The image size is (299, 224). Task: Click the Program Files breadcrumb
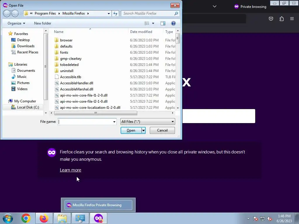(x=45, y=13)
